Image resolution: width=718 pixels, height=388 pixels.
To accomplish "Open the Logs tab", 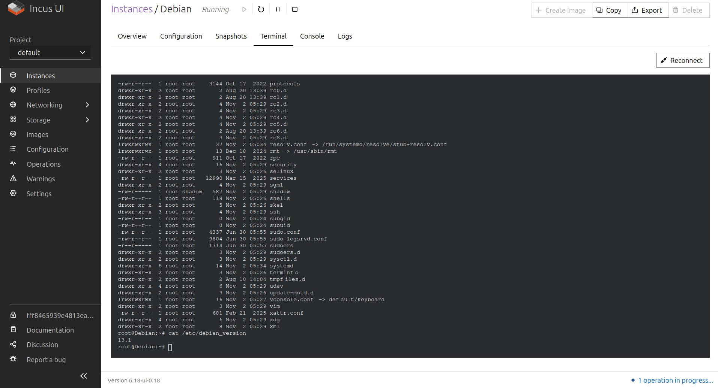I will click(x=344, y=36).
